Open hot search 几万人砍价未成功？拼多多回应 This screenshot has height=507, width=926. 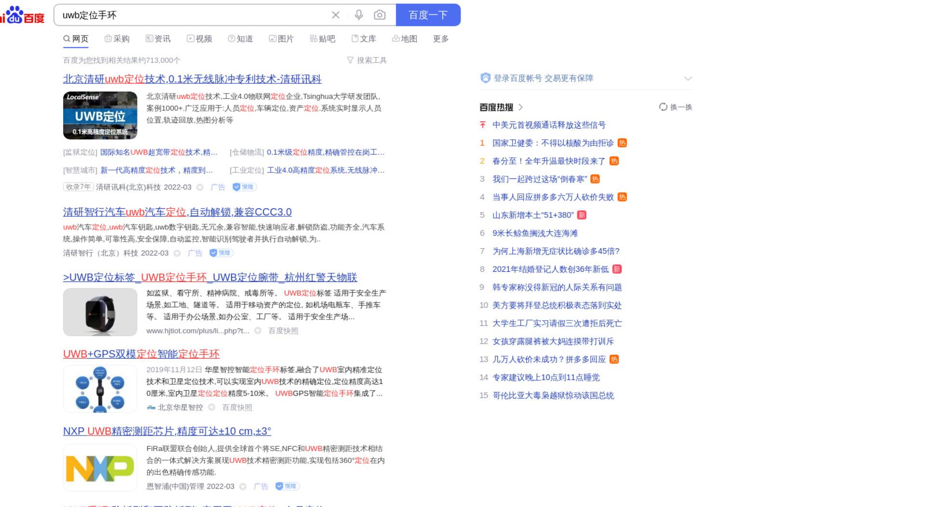pyautogui.click(x=549, y=360)
